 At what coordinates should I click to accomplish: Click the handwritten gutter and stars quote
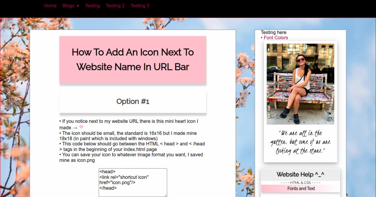point(300,142)
